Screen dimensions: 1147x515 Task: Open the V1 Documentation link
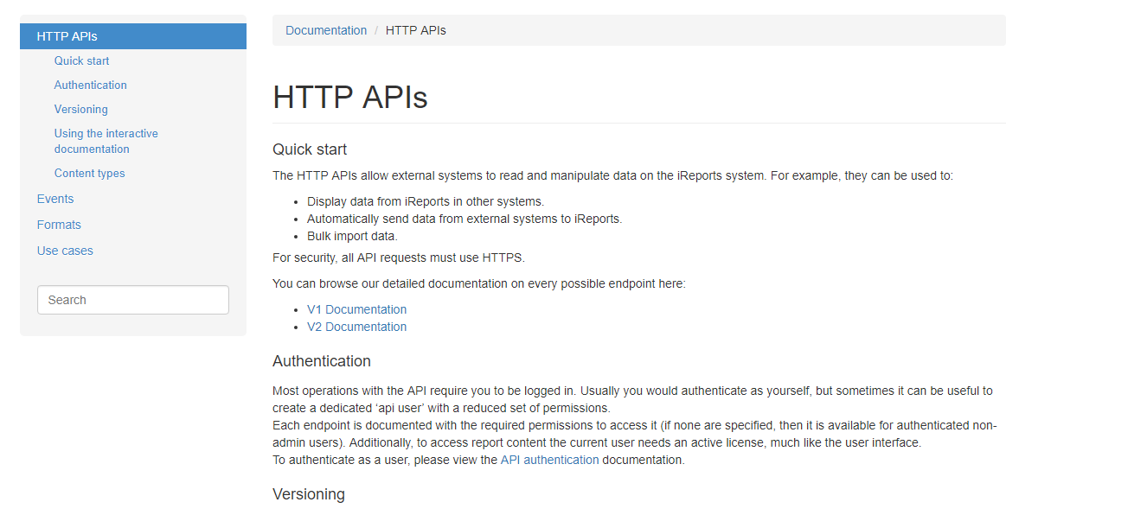point(356,308)
